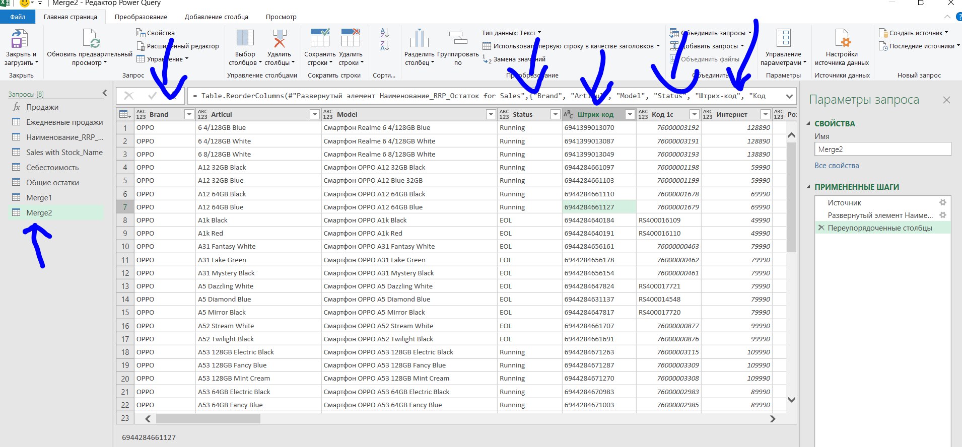Click cell 6944284640184 in row 8
962x447 pixels.
599,220
